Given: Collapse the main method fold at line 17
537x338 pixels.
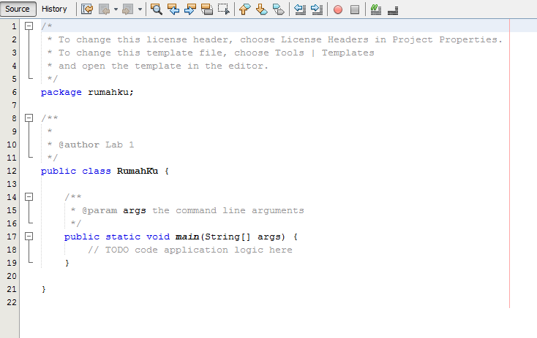Looking at the screenshot, I should [x=29, y=236].
